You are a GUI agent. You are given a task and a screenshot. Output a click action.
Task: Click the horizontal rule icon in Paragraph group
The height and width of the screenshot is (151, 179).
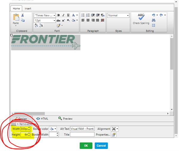tap(103, 20)
